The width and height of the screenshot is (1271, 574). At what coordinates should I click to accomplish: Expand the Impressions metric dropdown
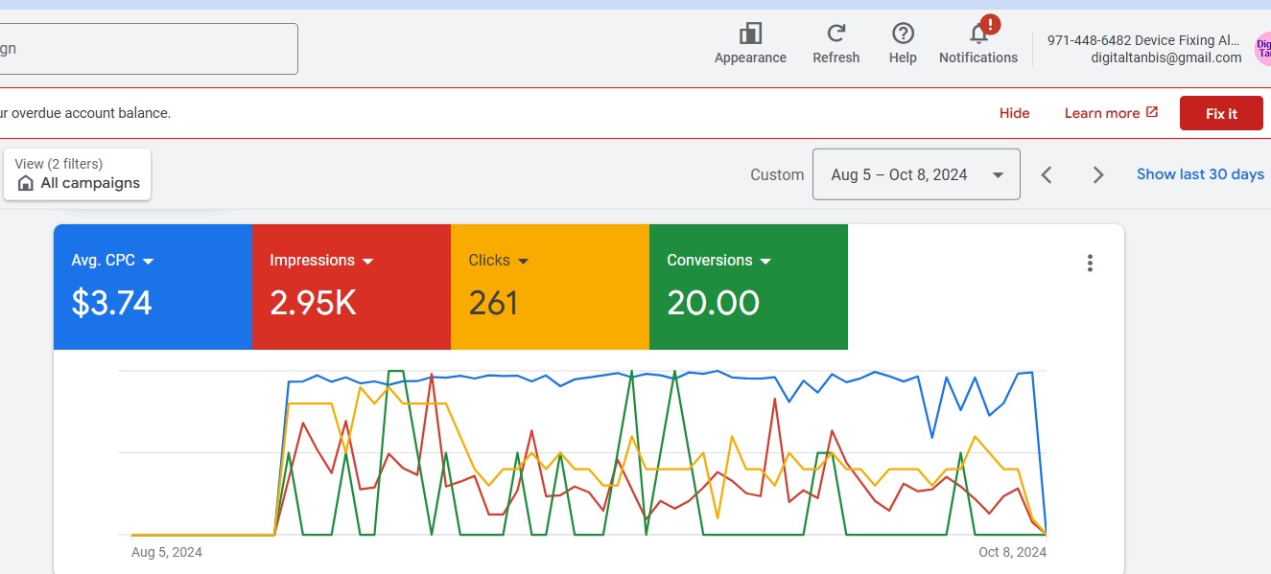pyautogui.click(x=367, y=261)
